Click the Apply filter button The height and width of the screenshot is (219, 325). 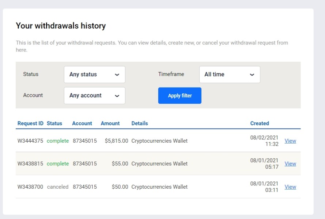(x=180, y=96)
